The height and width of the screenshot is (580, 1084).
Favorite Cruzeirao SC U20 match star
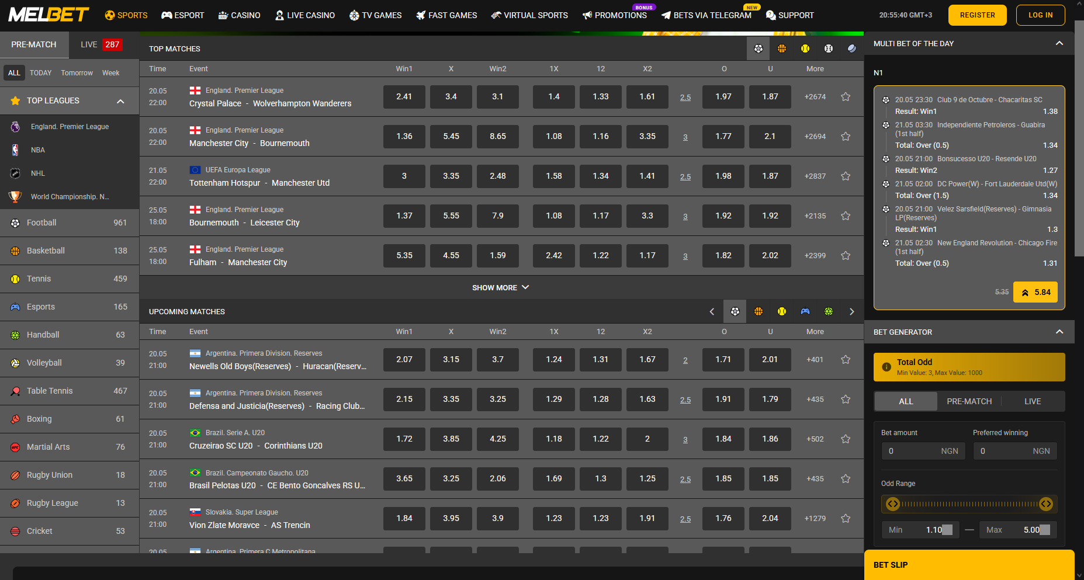(x=846, y=439)
